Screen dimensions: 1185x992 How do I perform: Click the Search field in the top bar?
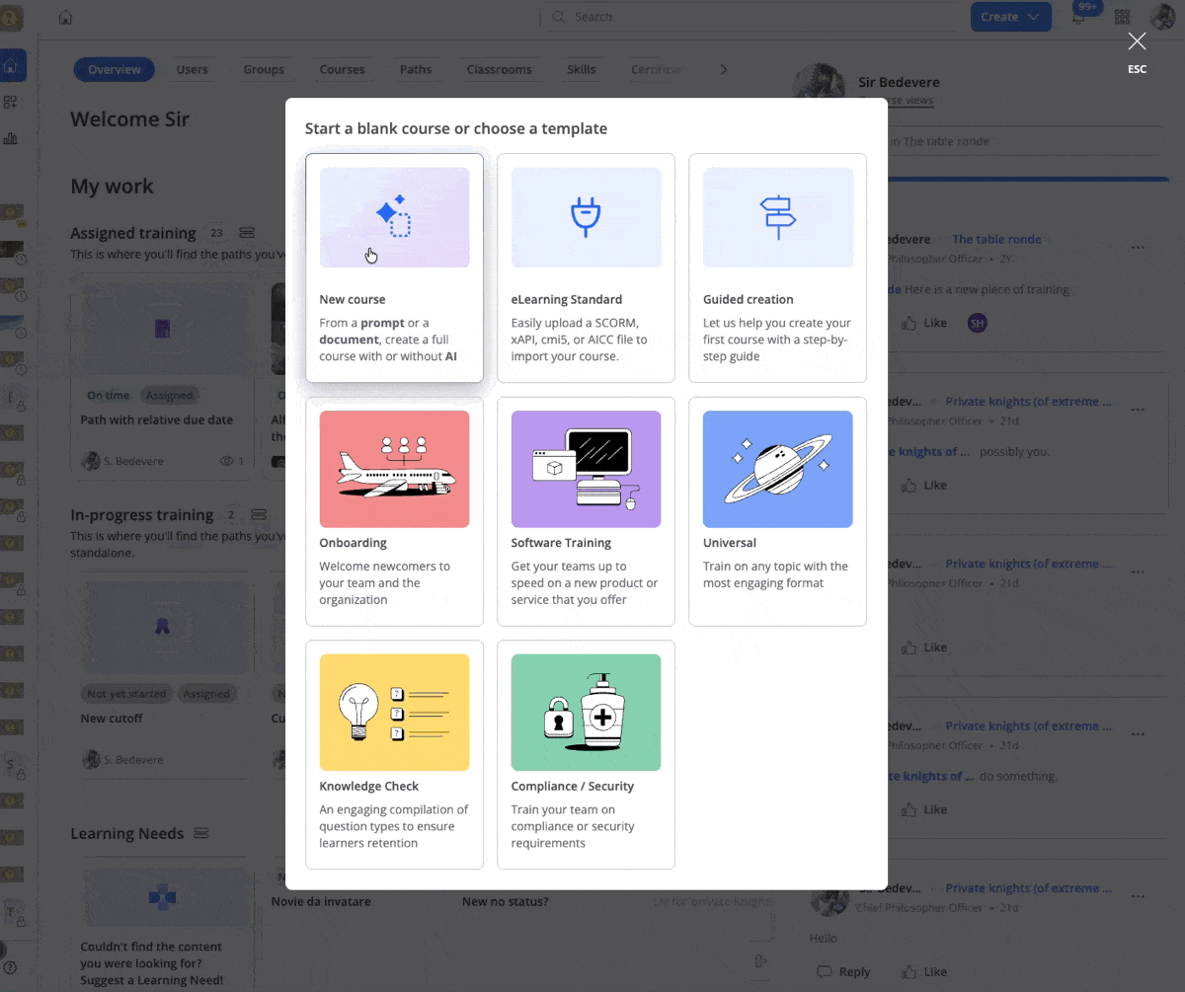[x=749, y=17]
